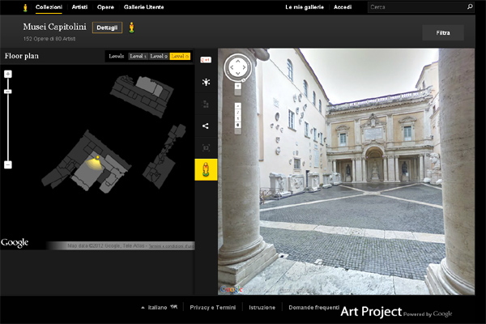The image size is (486, 324).
Task: Open Privacy e Termini link
Action: 212,307
